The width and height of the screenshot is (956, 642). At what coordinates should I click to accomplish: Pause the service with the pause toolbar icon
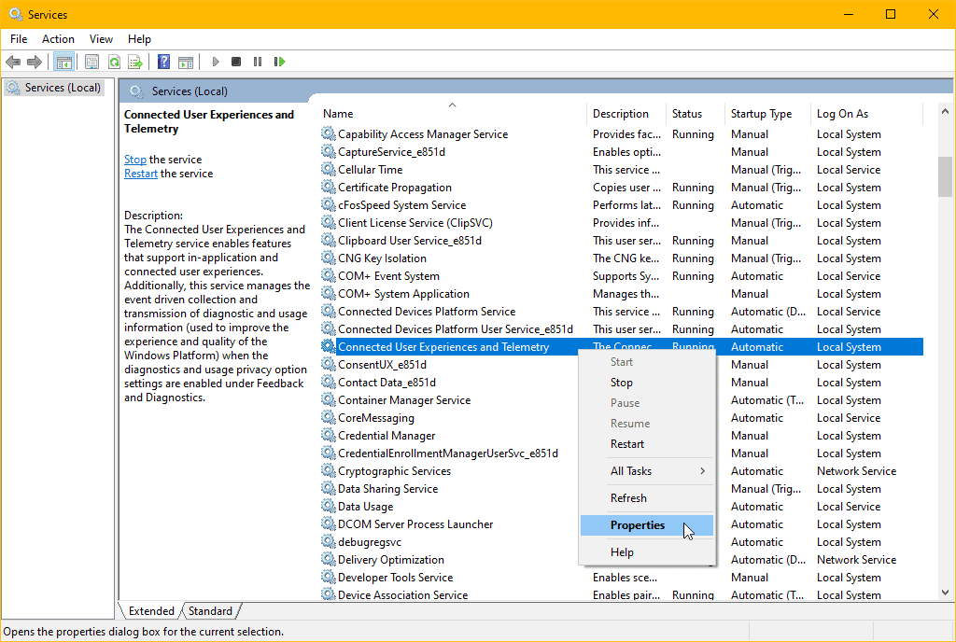(x=257, y=62)
